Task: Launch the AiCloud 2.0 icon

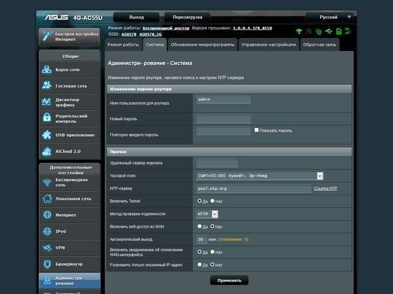Action: pyautogui.click(x=47, y=151)
